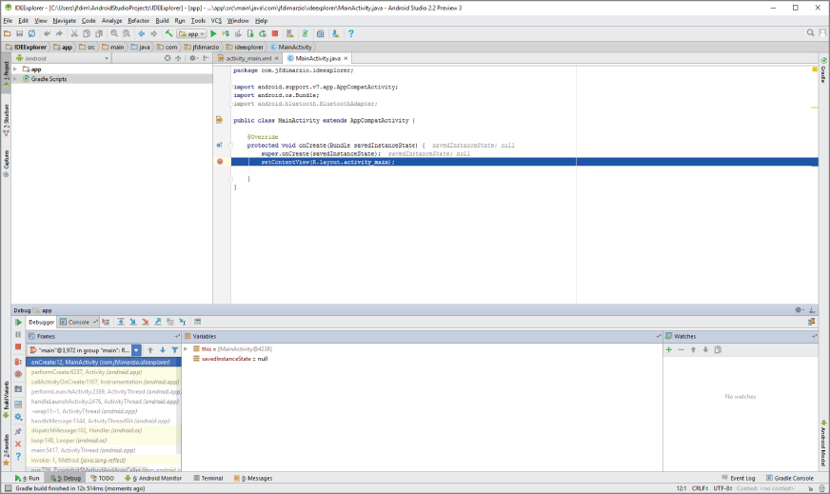
Task: Click the Make Project hammer icon
Action: pos(168,33)
